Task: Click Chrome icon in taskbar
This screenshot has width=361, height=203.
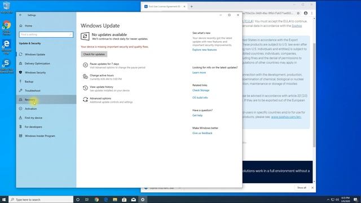Action: coord(96,200)
